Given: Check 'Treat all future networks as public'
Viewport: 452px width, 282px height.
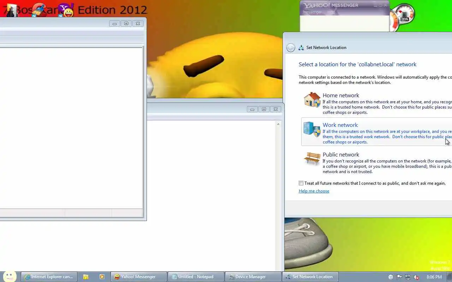Looking at the screenshot, I should point(301,183).
